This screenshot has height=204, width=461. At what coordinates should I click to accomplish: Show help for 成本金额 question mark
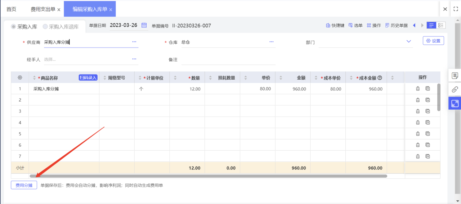tap(380, 78)
